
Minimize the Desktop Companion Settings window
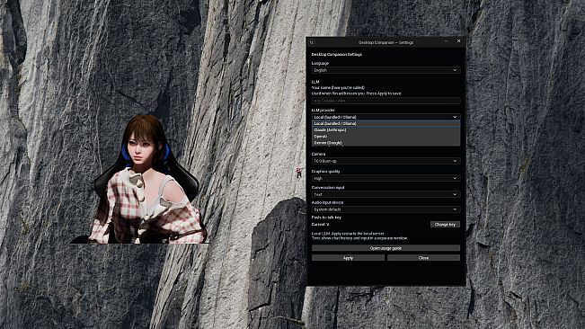click(446, 41)
